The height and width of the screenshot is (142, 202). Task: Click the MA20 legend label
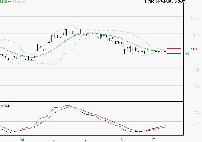pos(4,1)
